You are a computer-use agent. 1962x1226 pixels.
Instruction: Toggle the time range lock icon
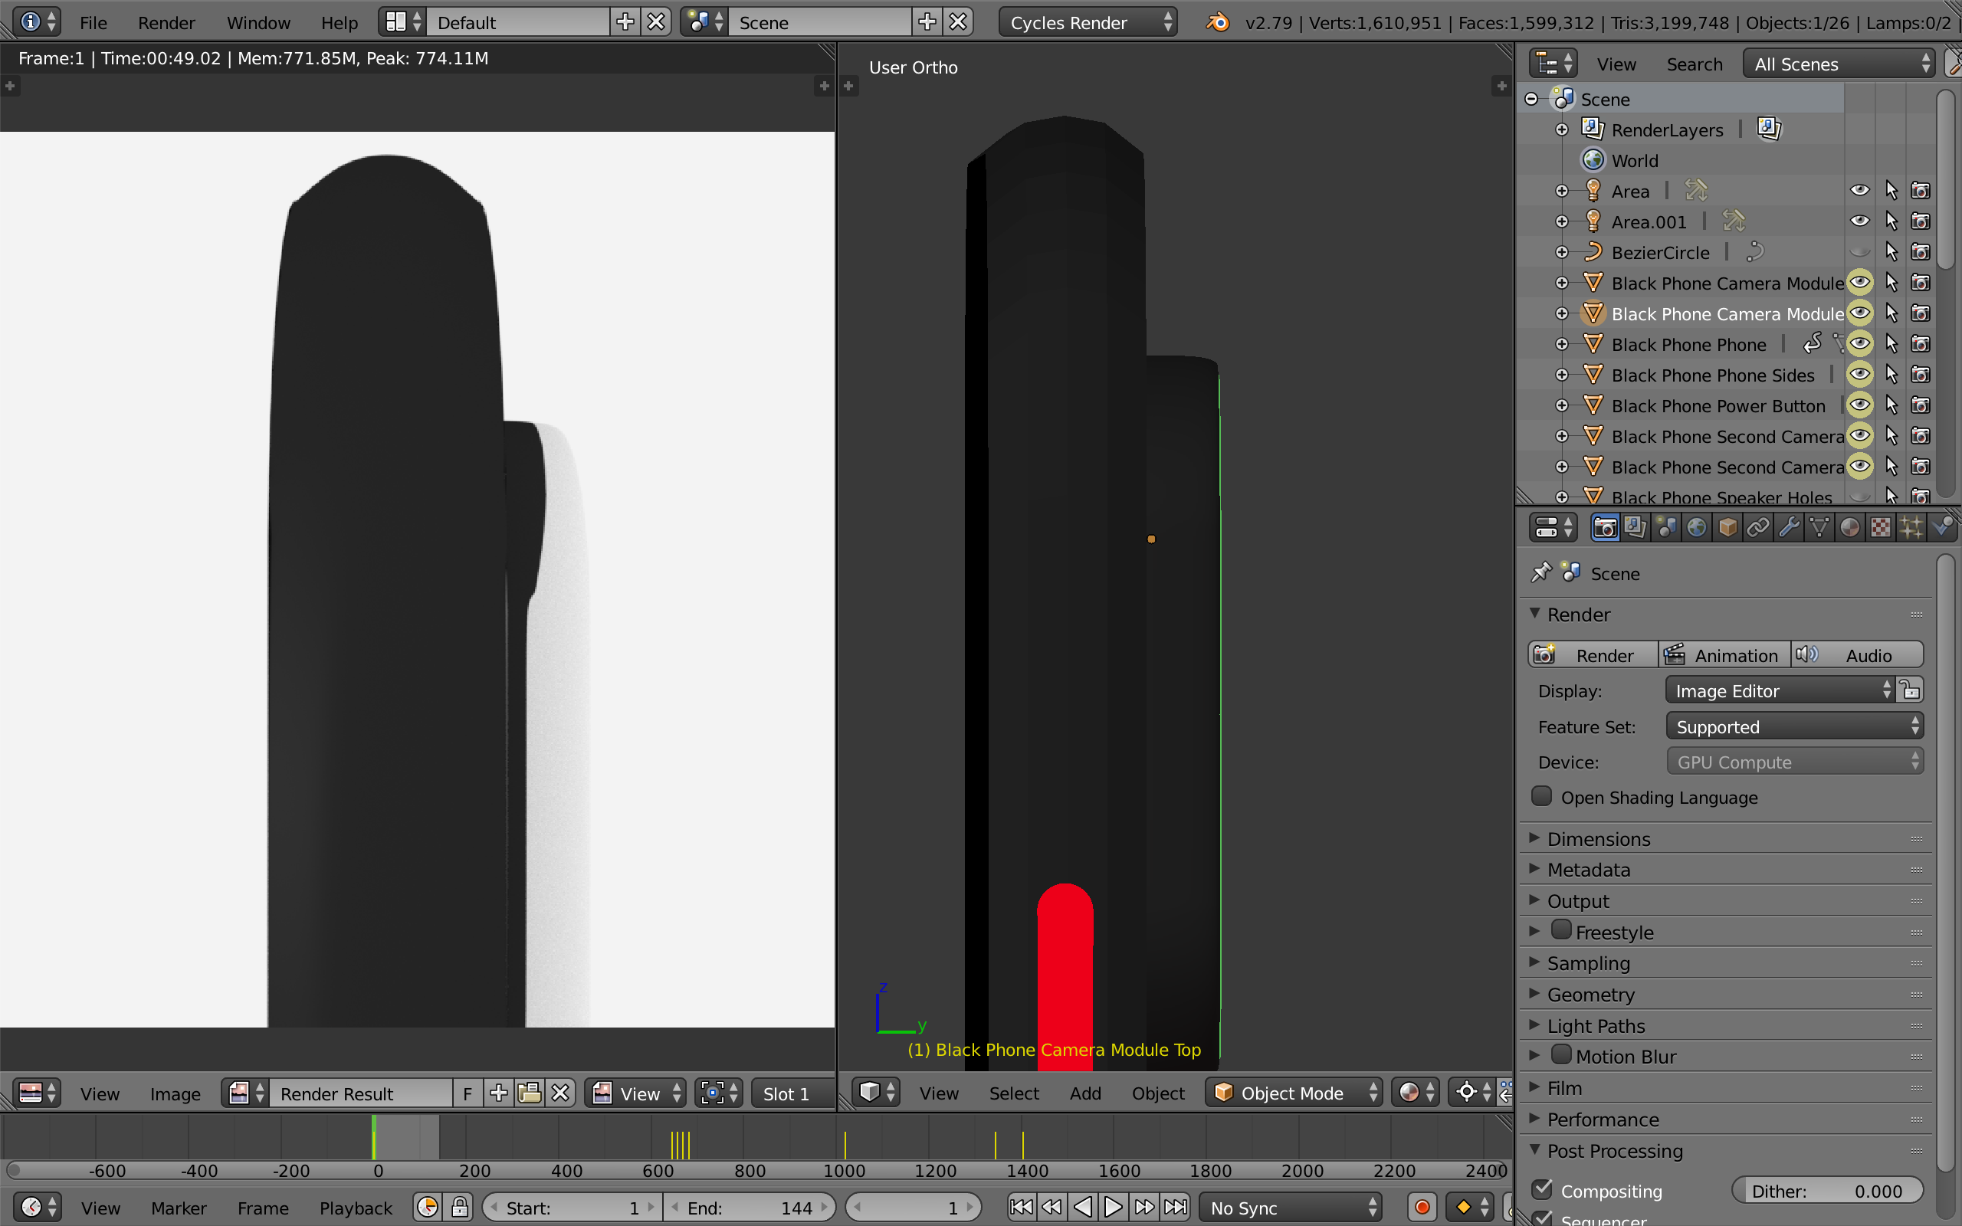(460, 1208)
